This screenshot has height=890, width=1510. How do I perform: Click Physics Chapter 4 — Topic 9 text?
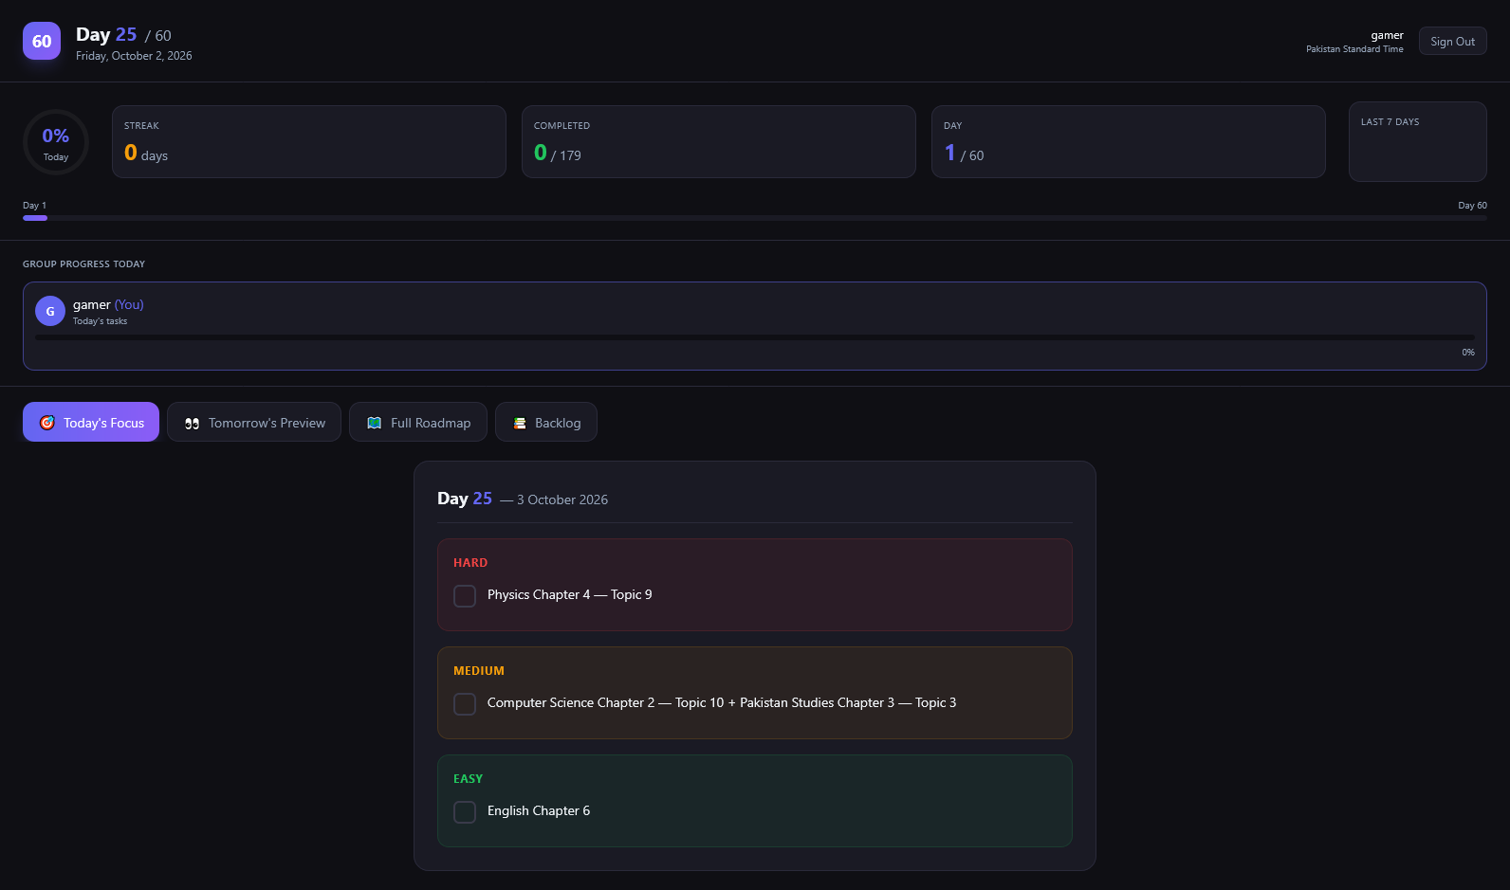[x=569, y=594]
